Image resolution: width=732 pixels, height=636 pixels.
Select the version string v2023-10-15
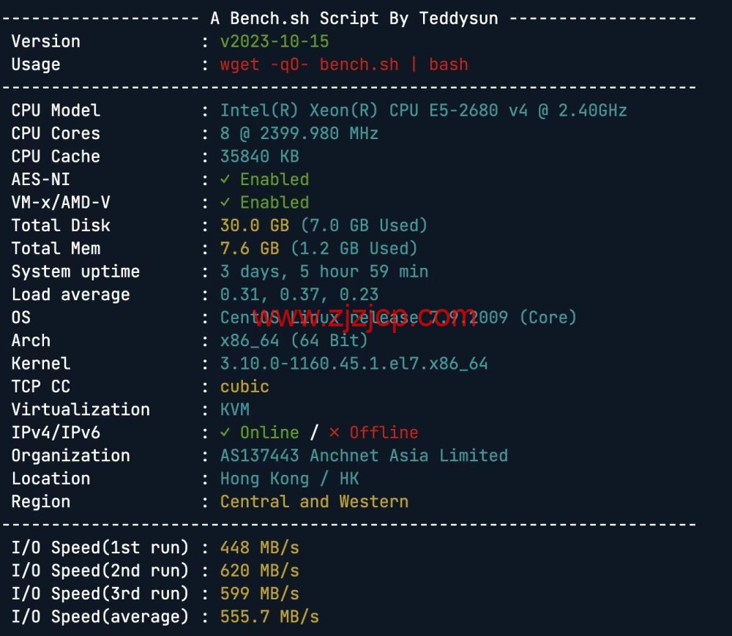click(274, 42)
